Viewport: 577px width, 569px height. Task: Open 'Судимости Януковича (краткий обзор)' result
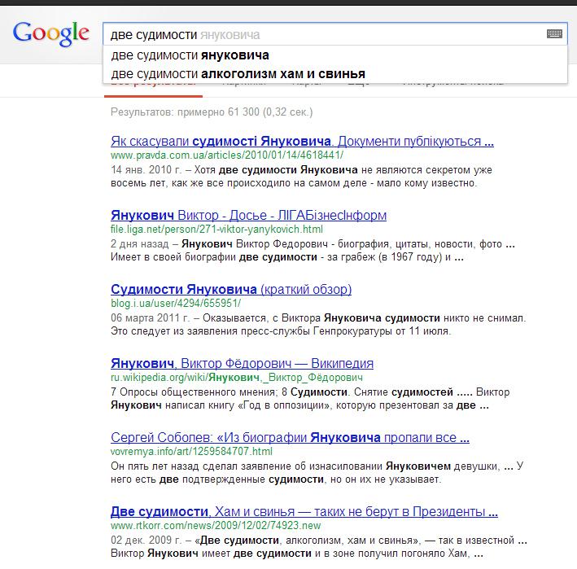231,289
